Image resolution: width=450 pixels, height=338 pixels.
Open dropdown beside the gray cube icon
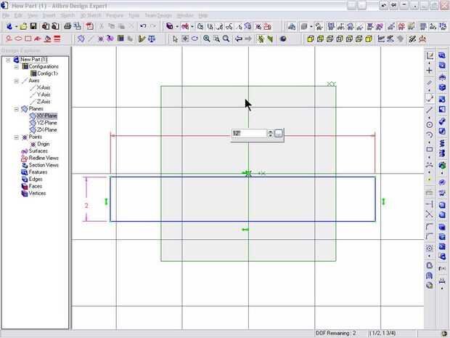pos(311,27)
